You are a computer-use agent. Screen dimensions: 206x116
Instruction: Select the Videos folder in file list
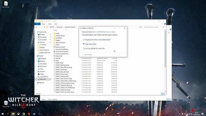coord(57,45)
